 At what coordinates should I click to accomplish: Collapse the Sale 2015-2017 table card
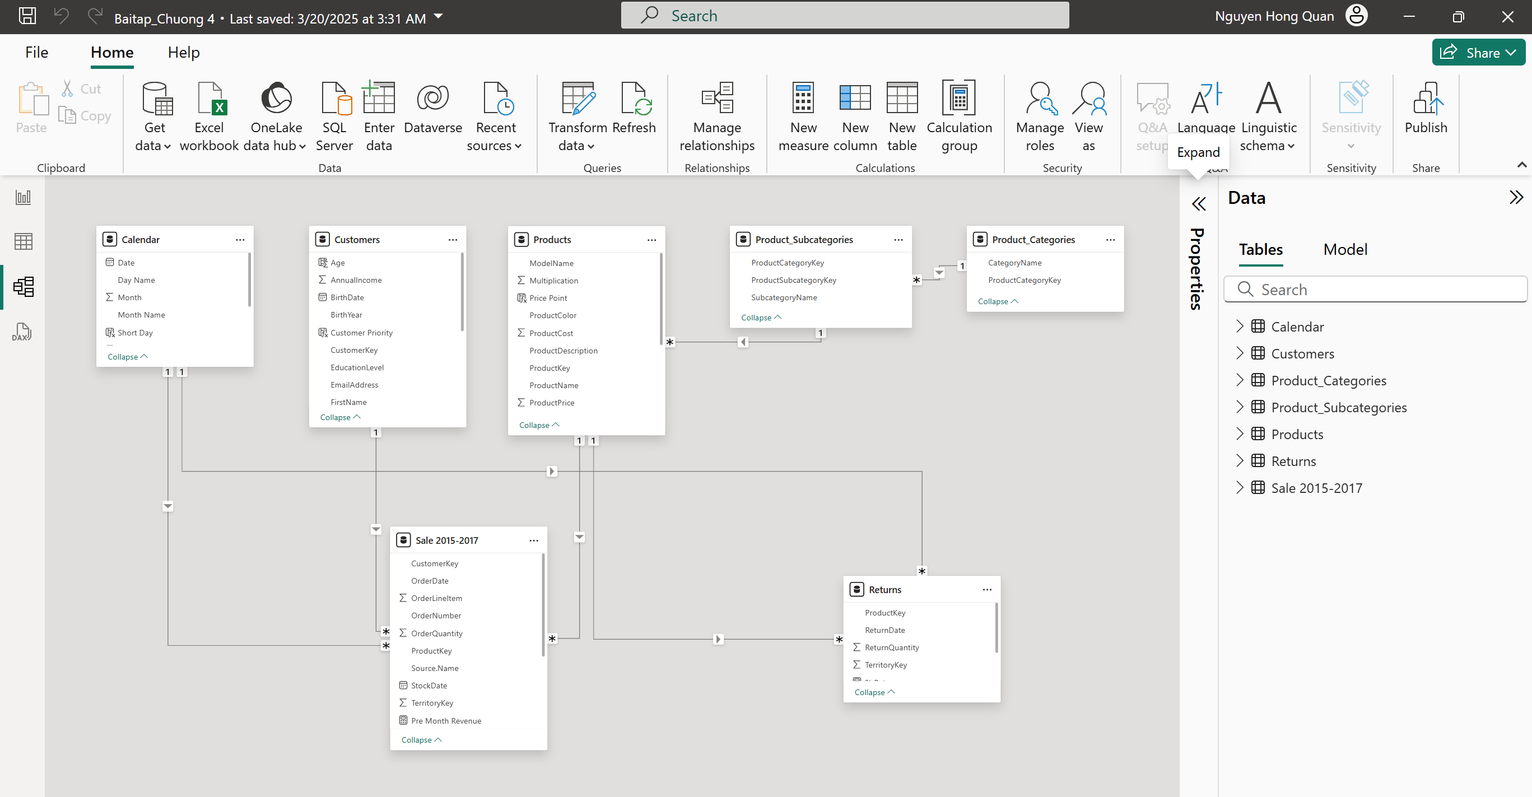tap(421, 740)
